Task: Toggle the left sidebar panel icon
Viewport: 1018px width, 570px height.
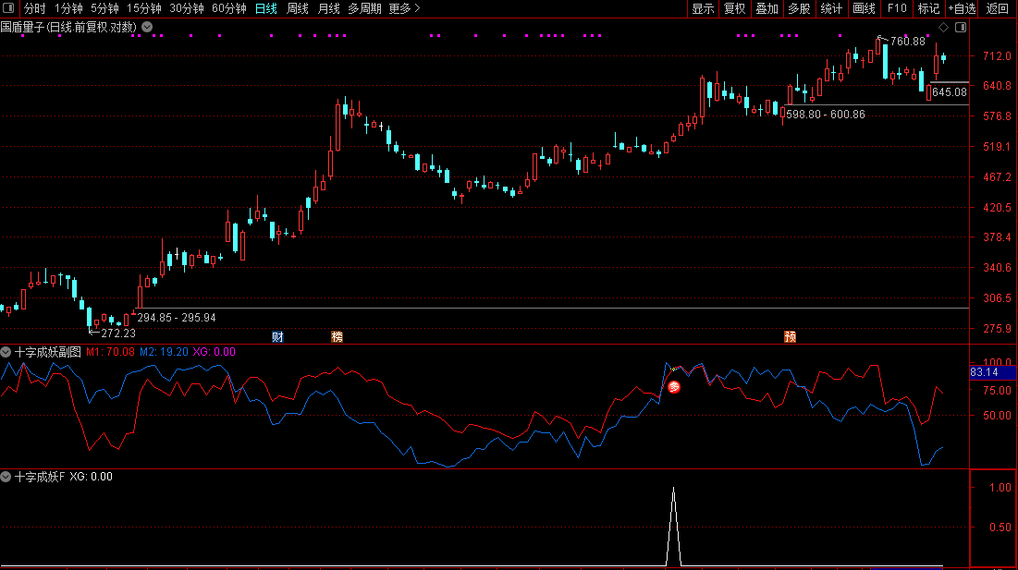Action: (x=8, y=8)
